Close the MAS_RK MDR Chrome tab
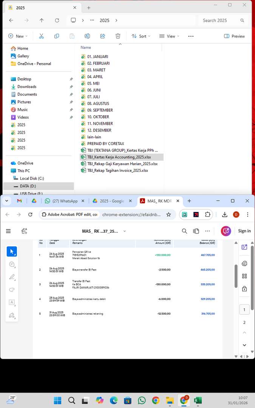Screen dimensions: 255x408 click(x=178, y=201)
